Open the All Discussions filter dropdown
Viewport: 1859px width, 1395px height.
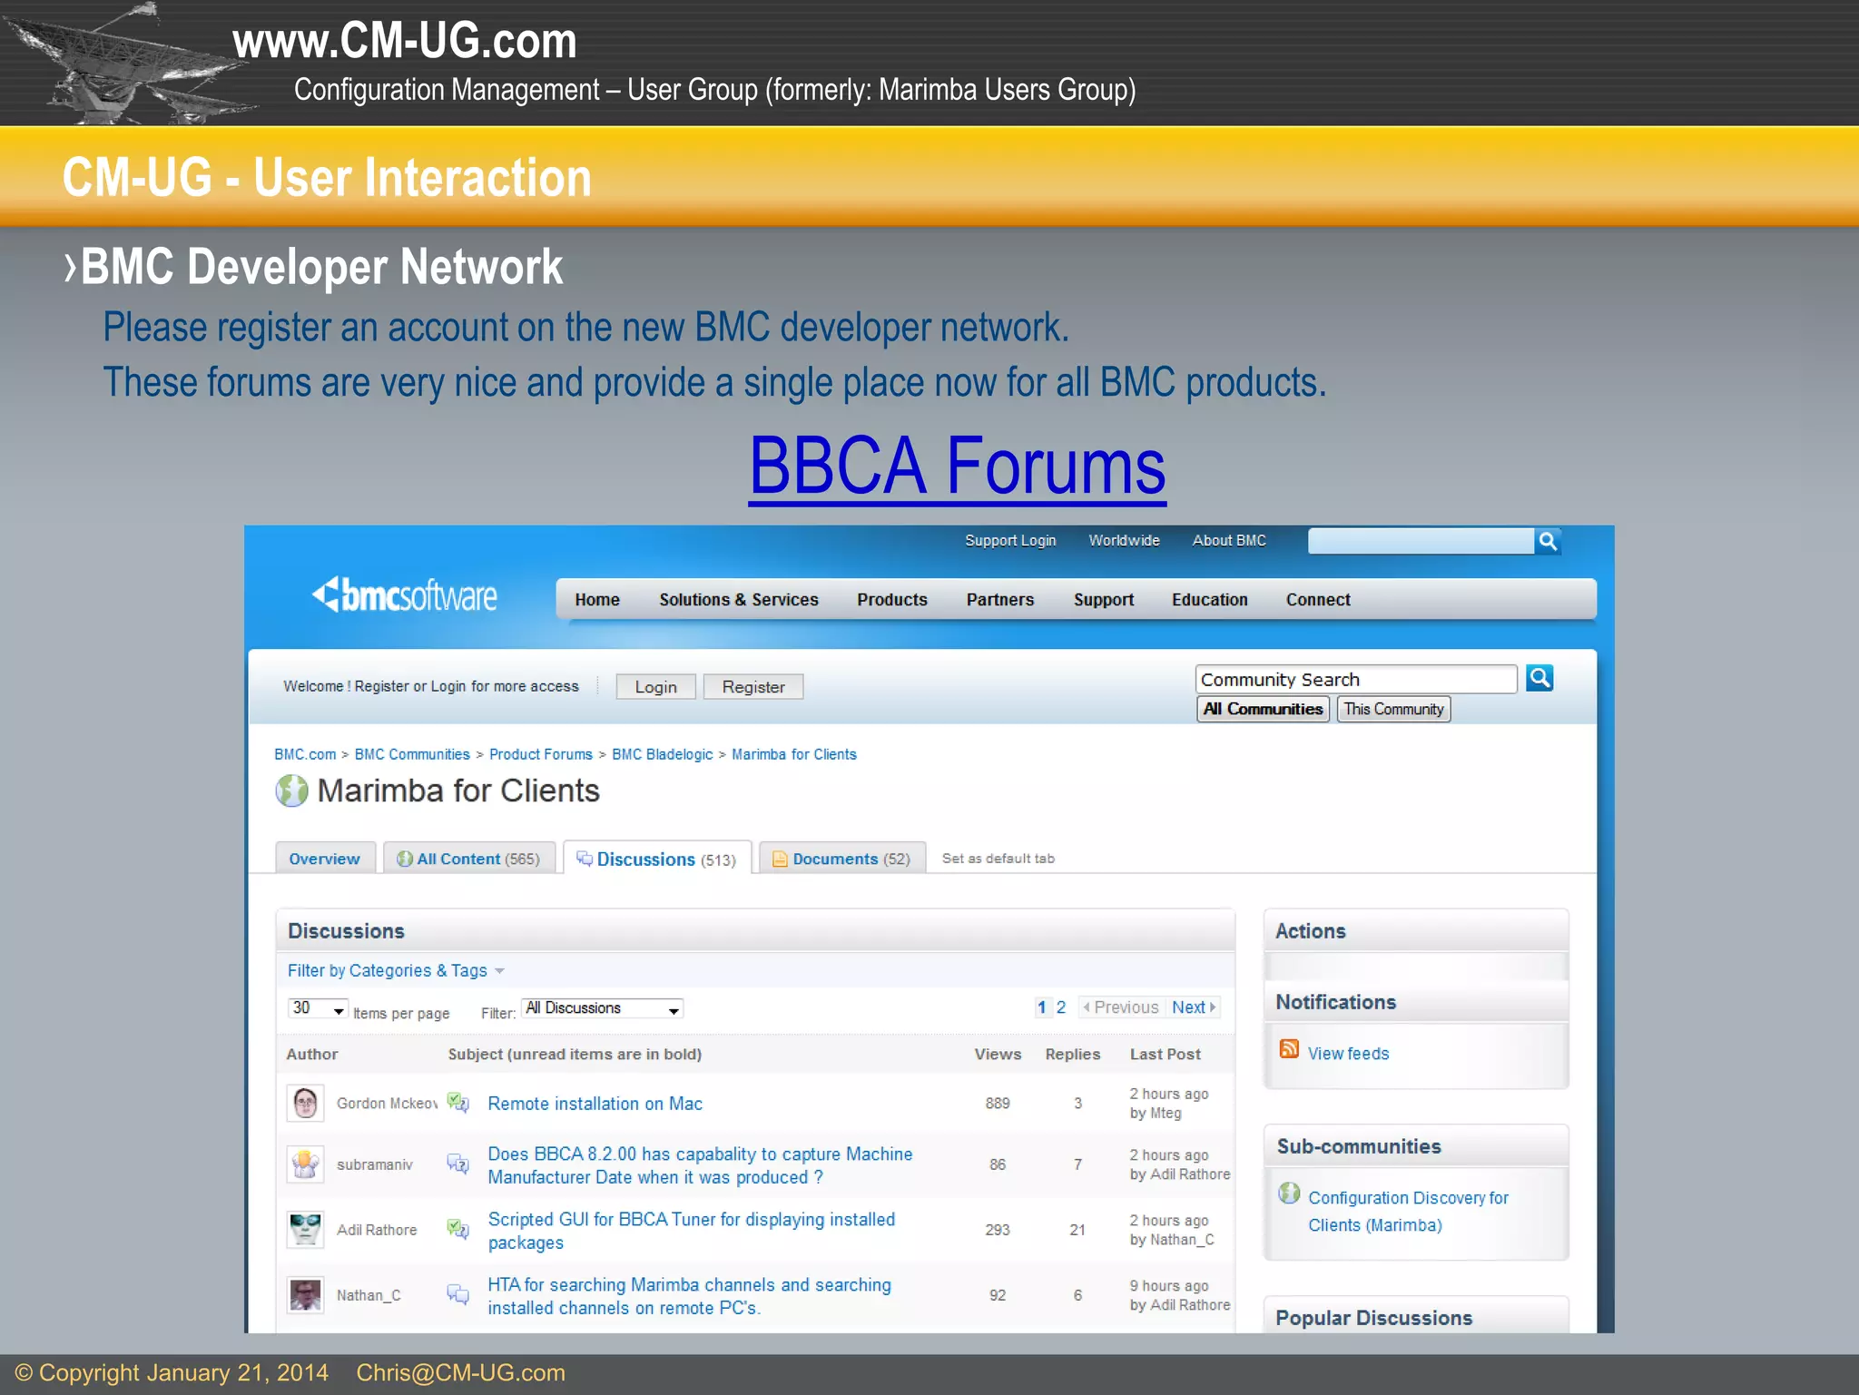click(x=603, y=1008)
